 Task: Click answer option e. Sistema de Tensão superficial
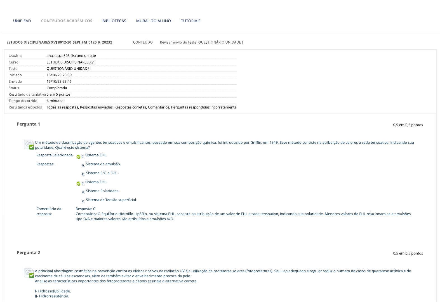[x=111, y=200]
